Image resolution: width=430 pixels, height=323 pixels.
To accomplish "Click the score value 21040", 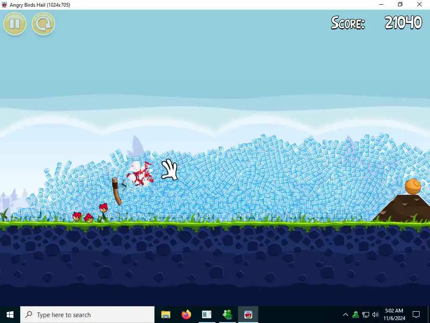I will [x=404, y=23].
